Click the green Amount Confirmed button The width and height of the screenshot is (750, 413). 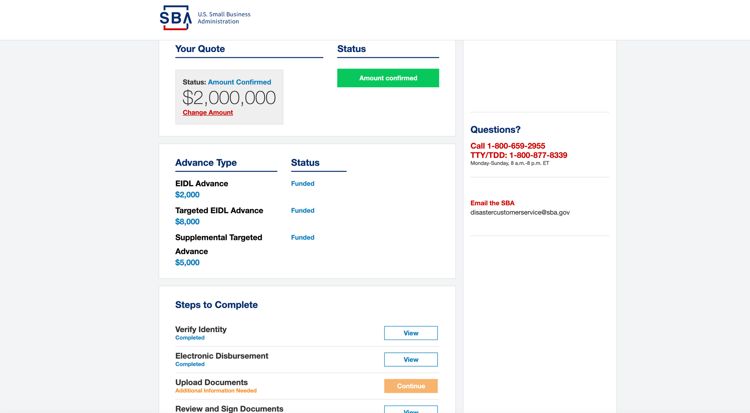click(387, 77)
